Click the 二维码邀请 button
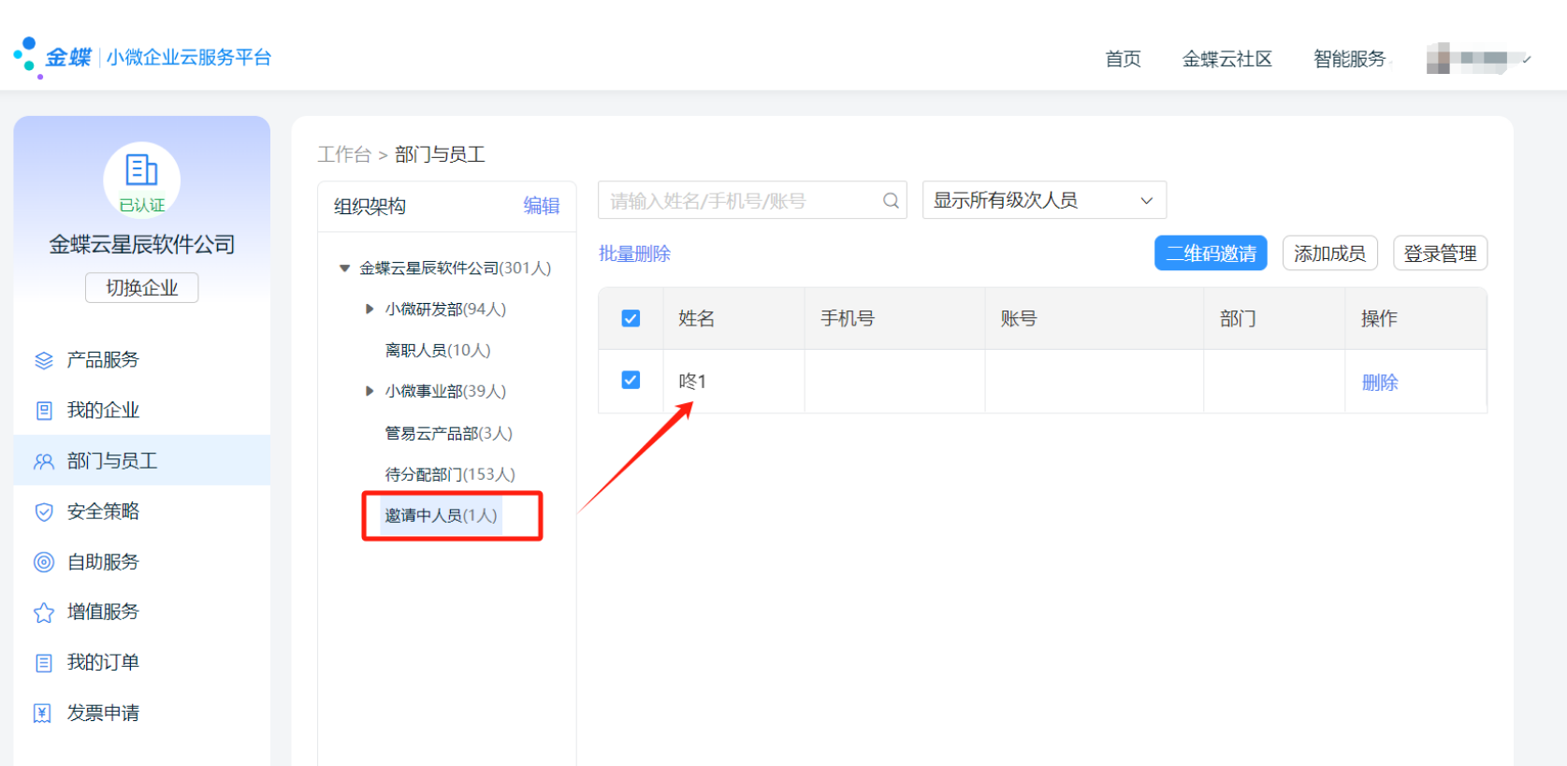This screenshot has height=766, width=1567. coord(1211,253)
